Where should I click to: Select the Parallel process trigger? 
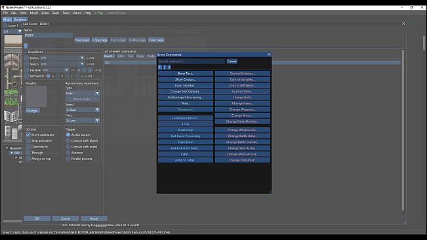(68, 159)
